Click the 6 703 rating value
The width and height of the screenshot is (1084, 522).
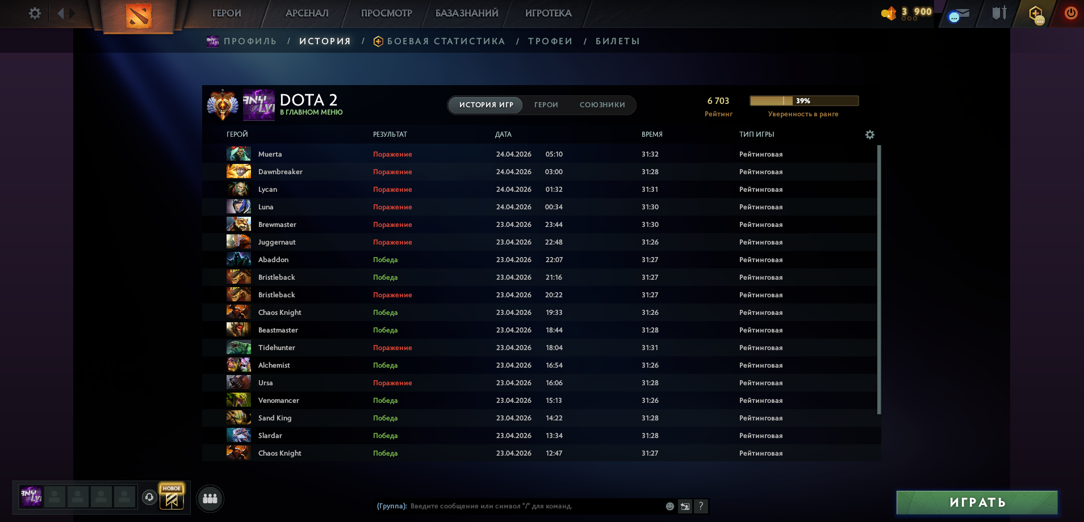click(718, 100)
